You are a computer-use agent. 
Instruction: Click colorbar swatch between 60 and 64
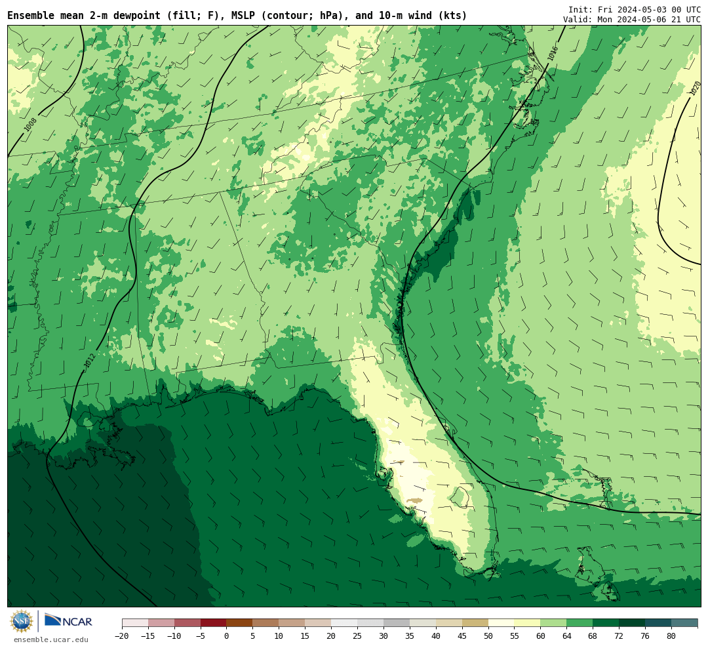pyautogui.click(x=554, y=623)
